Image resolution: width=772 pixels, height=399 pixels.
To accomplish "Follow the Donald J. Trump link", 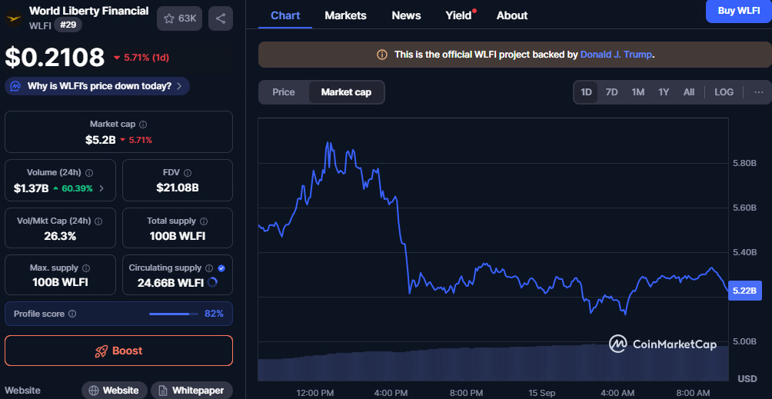I will click(617, 55).
